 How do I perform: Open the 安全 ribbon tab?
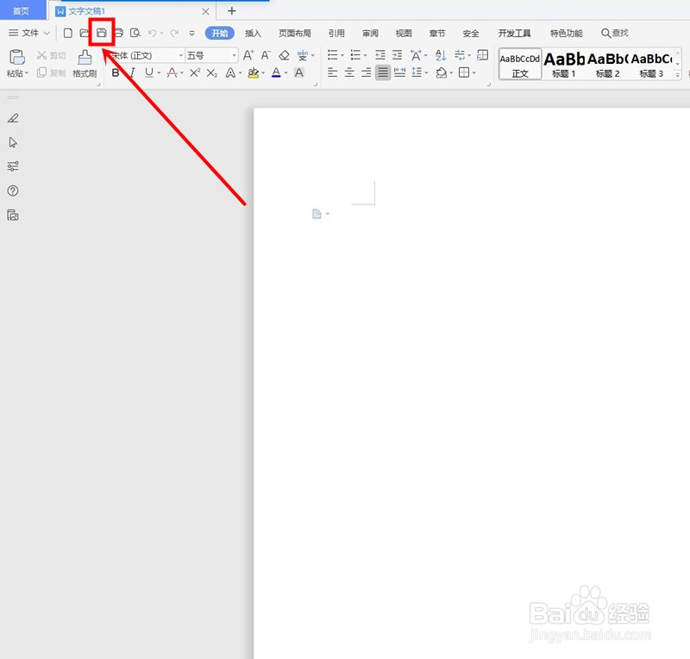471,33
